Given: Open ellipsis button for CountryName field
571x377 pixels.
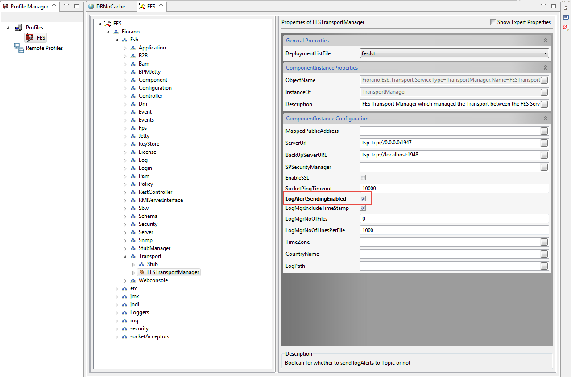Looking at the screenshot, I should 544,254.
